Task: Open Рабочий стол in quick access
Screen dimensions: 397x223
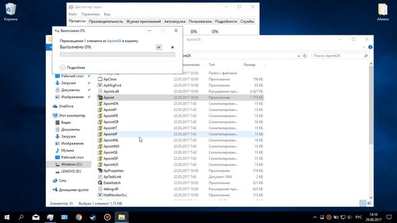Action: [x=72, y=76]
